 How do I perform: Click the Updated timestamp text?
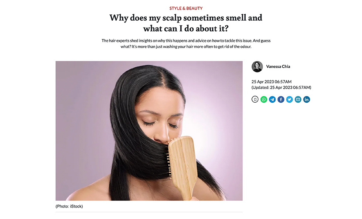tap(281, 88)
